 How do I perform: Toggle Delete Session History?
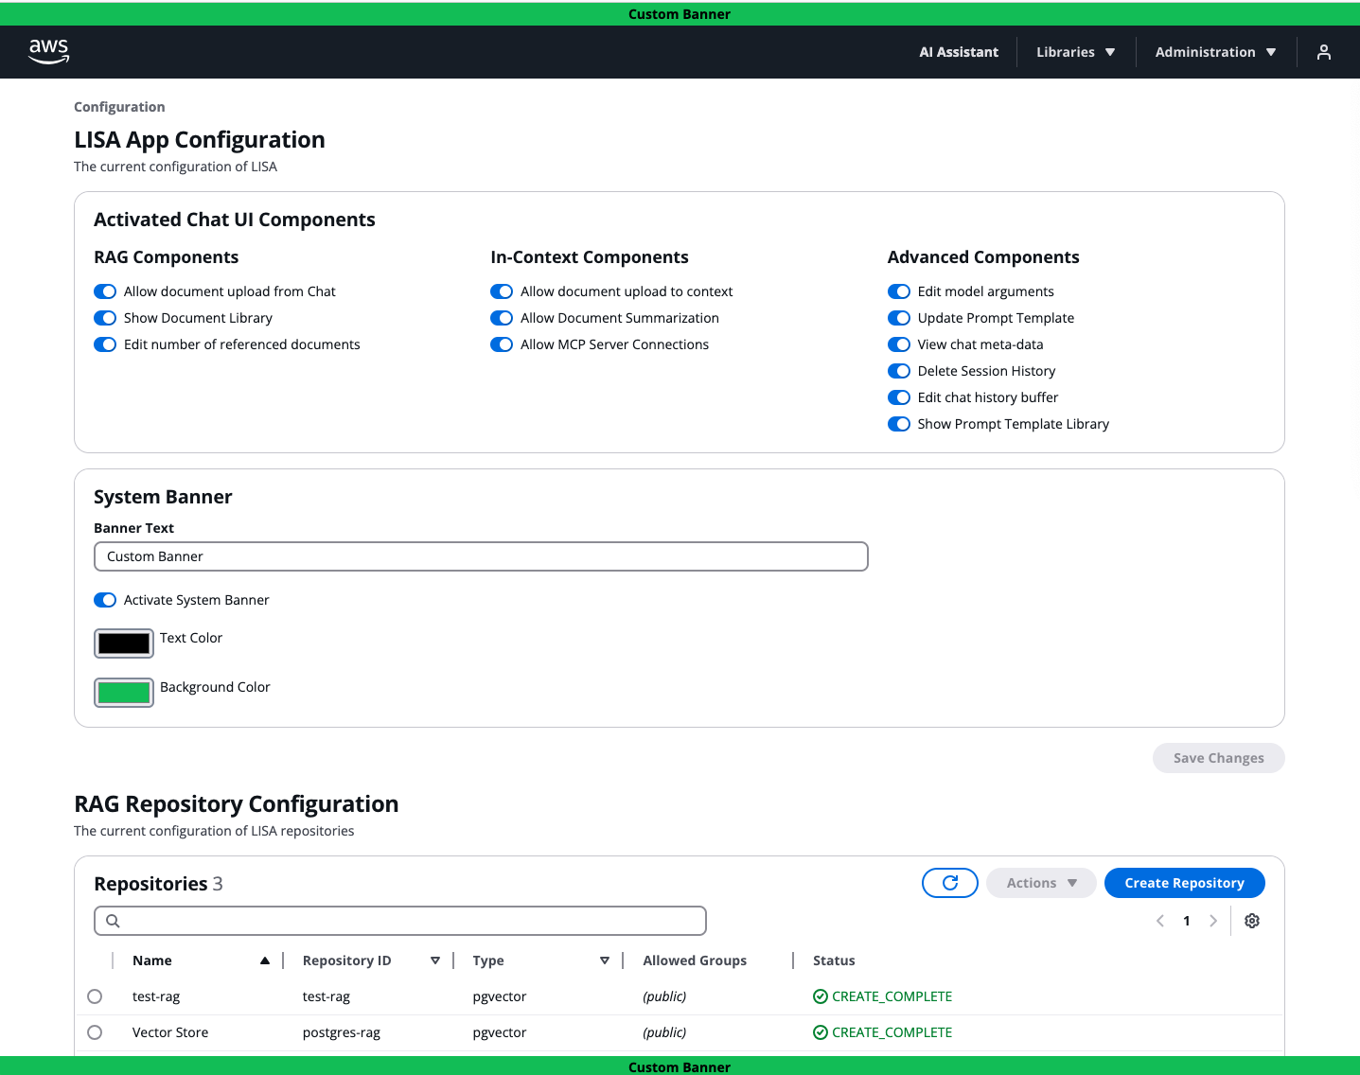pos(899,371)
